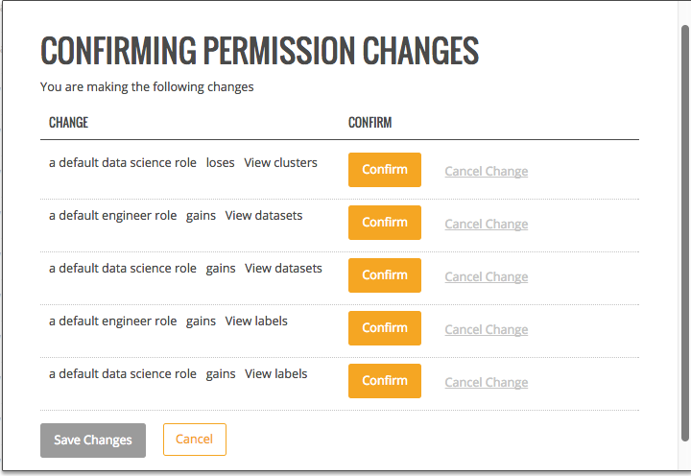Screen dimensions: 691x476
Task: Cancel change for View clusters loss
Action: tap(486, 172)
